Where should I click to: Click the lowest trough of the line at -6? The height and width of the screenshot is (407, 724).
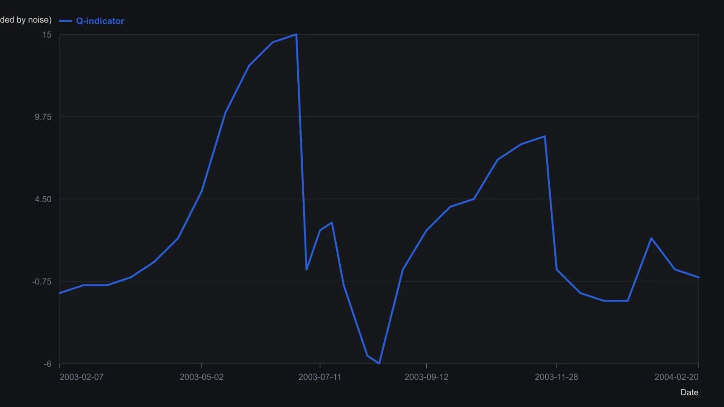[x=379, y=364]
